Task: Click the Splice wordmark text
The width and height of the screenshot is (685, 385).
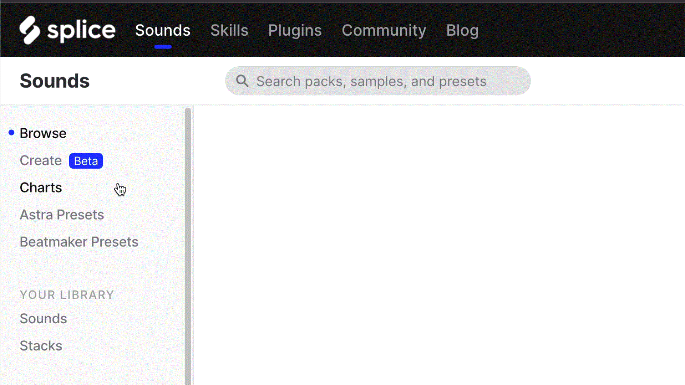Action: (81, 30)
